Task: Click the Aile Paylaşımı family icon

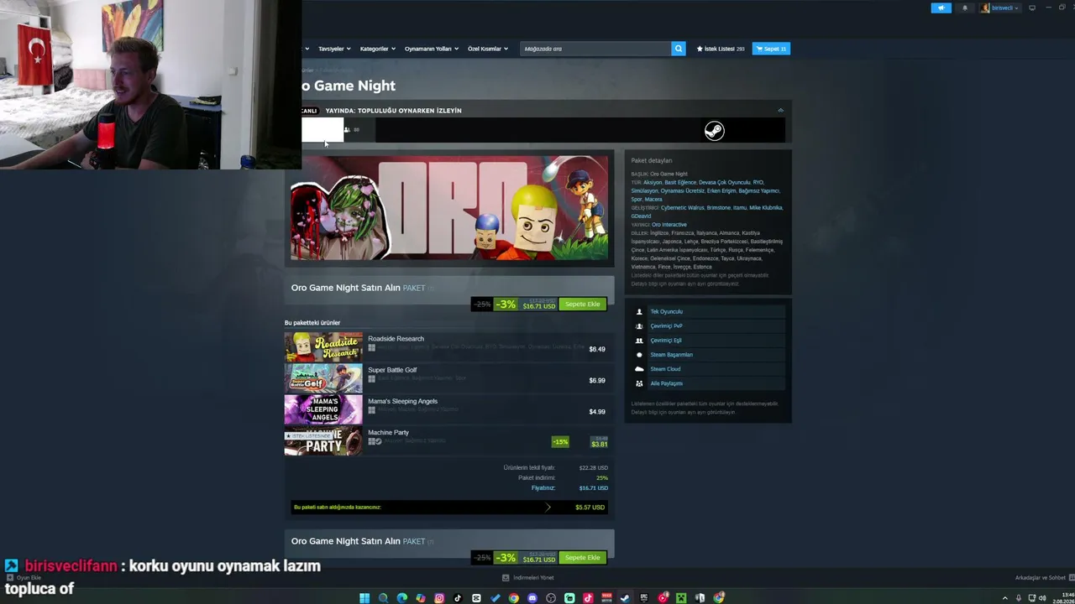Action: tap(639, 383)
